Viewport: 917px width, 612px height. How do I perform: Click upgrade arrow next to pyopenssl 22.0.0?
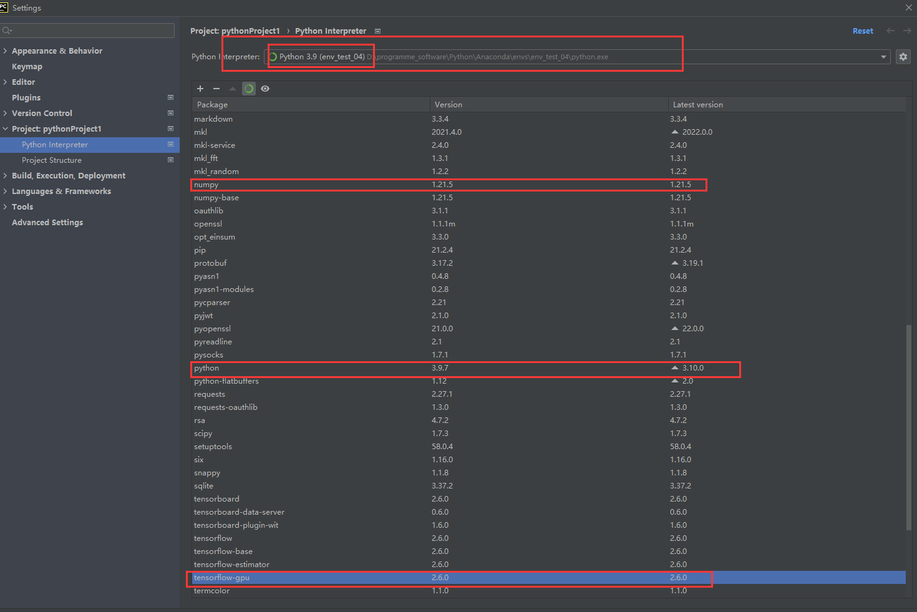point(674,328)
